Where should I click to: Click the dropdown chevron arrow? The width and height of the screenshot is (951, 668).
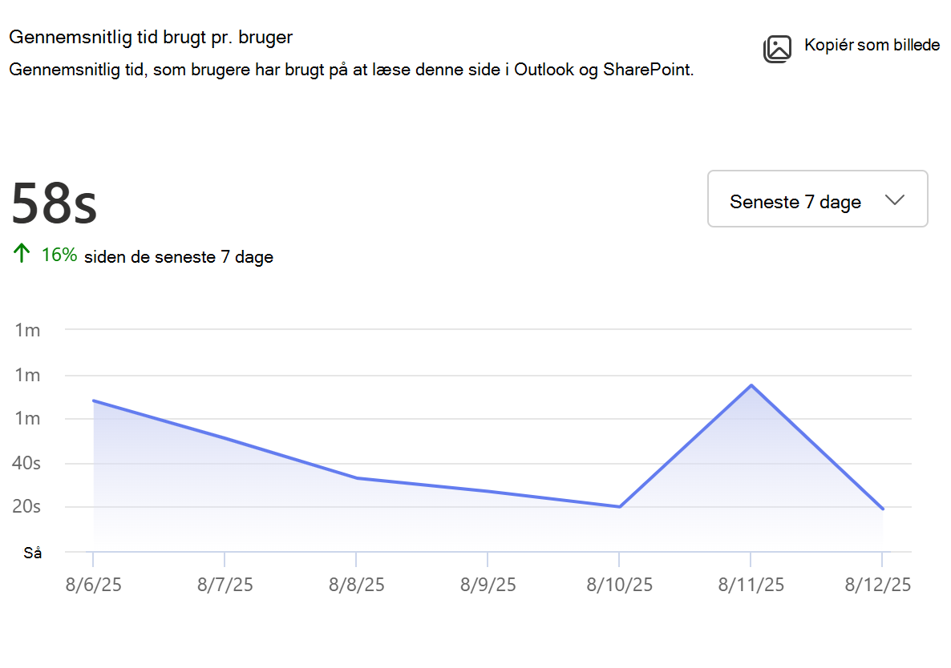[x=895, y=200]
